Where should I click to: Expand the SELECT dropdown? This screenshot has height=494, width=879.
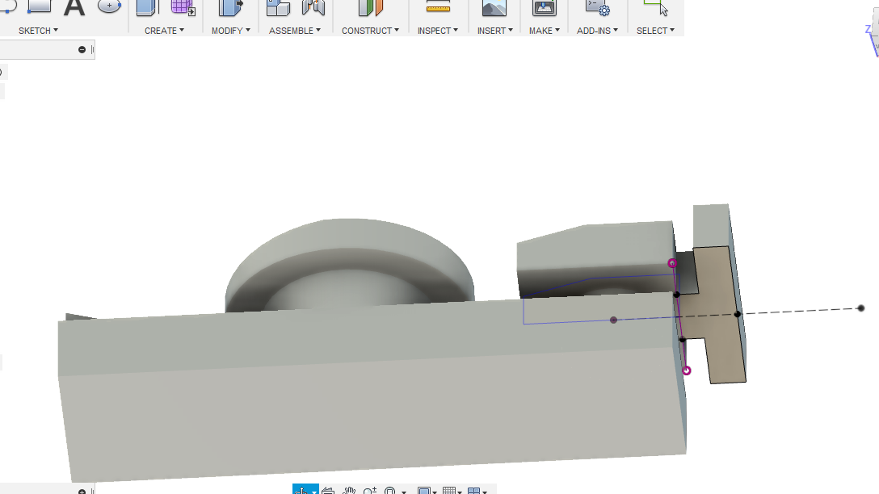coord(655,31)
